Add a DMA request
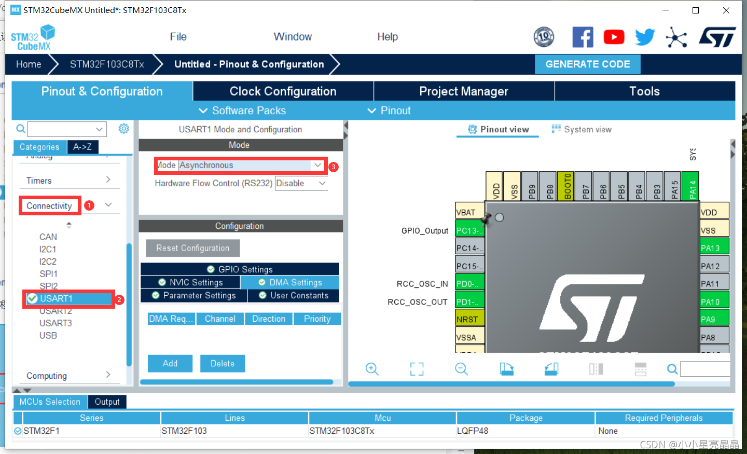 click(x=170, y=364)
